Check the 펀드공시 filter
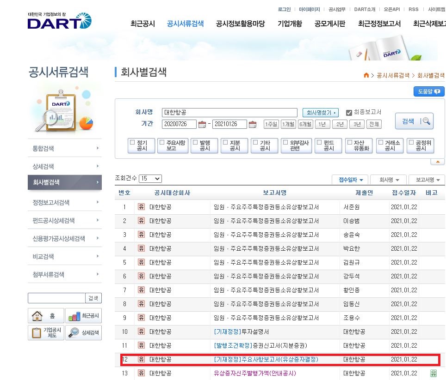 click(319, 142)
